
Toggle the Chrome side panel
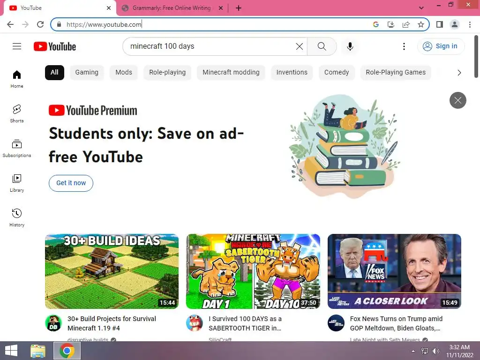click(x=440, y=24)
